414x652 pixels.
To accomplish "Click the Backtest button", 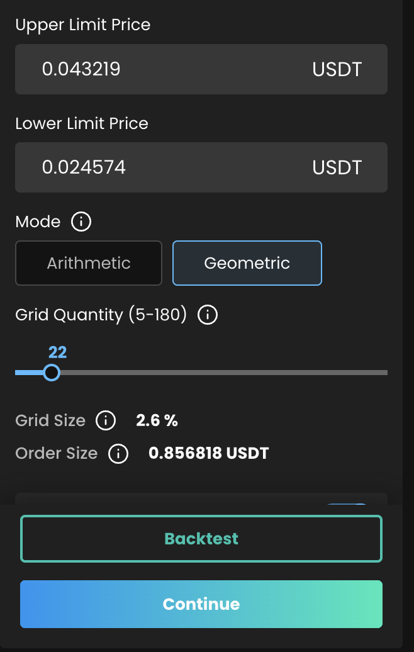I will 201,539.
